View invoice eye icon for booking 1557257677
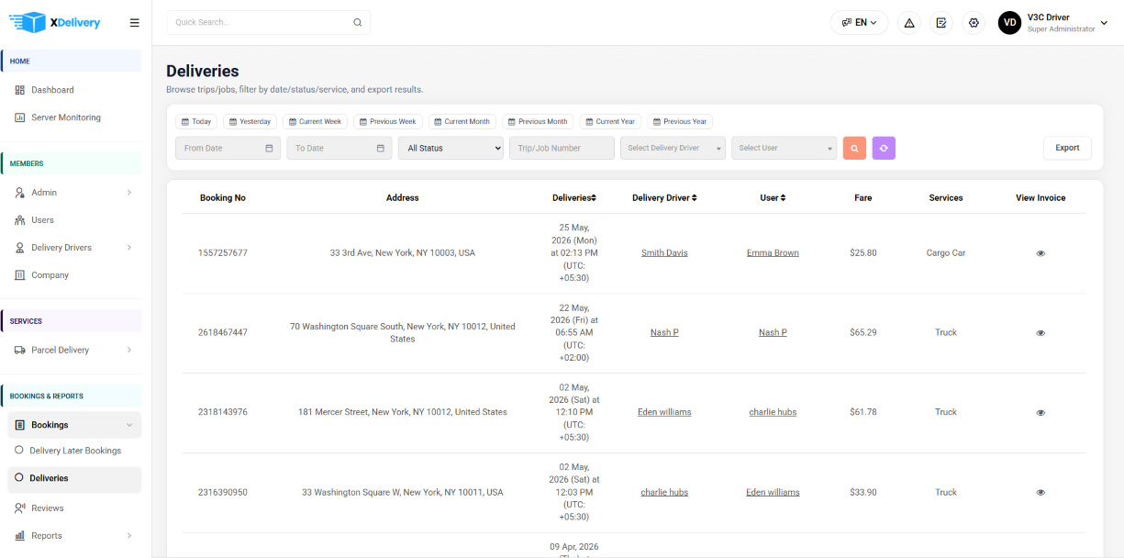This screenshot has width=1124, height=558. tap(1041, 253)
